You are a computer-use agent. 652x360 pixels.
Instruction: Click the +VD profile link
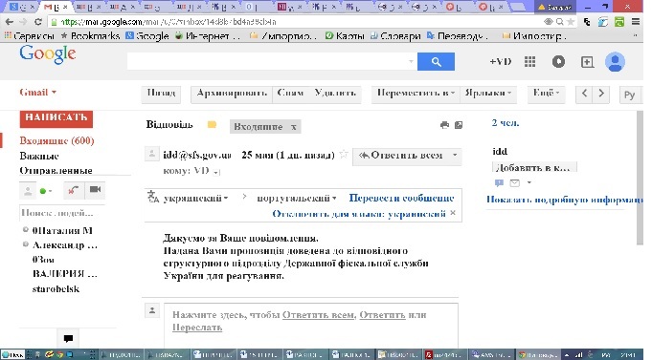[x=500, y=62]
